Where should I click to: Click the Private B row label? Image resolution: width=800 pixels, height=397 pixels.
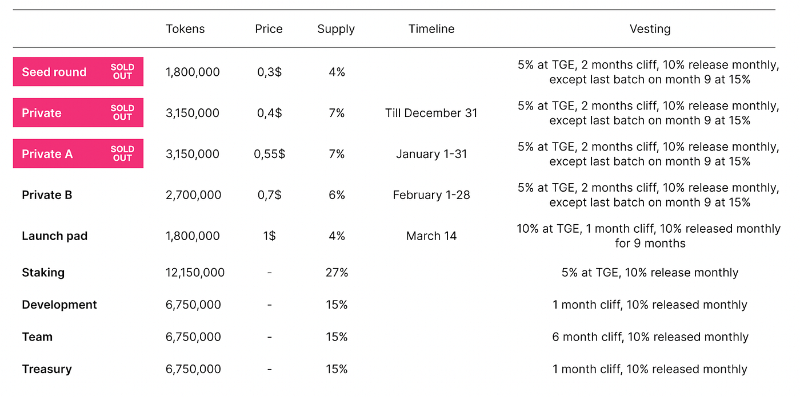click(47, 195)
